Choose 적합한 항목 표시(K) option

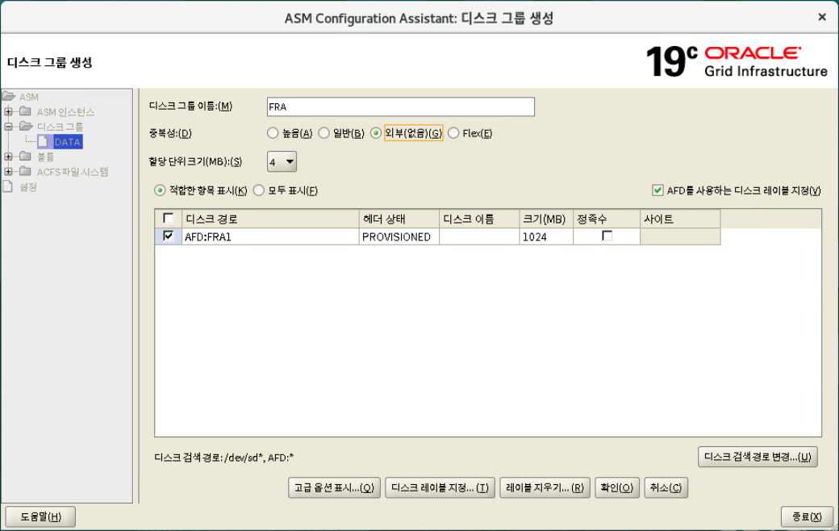click(160, 190)
